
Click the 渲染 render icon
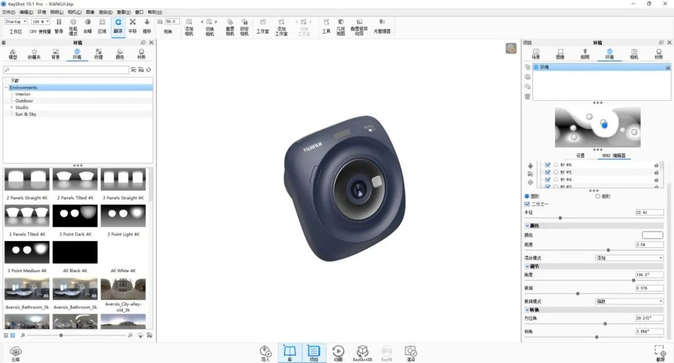click(x=411, y=351)
